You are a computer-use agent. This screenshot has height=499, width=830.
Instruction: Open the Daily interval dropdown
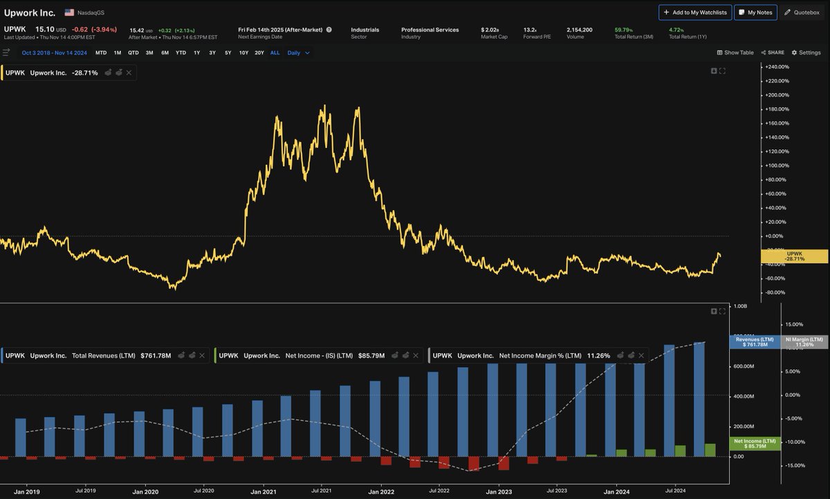[299, 53]
